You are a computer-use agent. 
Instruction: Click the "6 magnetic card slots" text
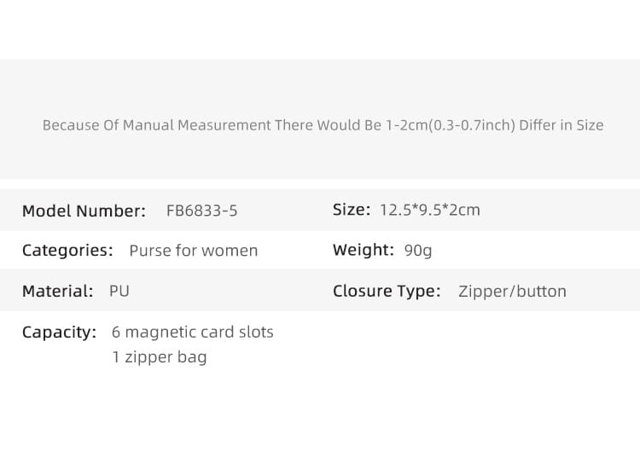click(193, 332)
